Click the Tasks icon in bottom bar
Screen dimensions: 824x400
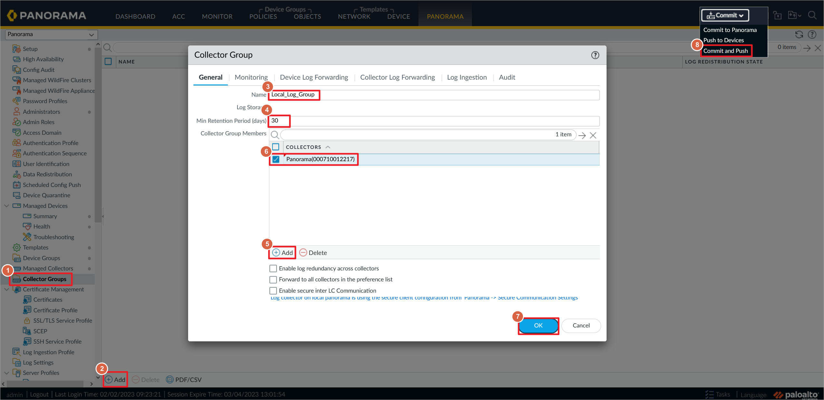pyautogui.click(x=709, y=395)
